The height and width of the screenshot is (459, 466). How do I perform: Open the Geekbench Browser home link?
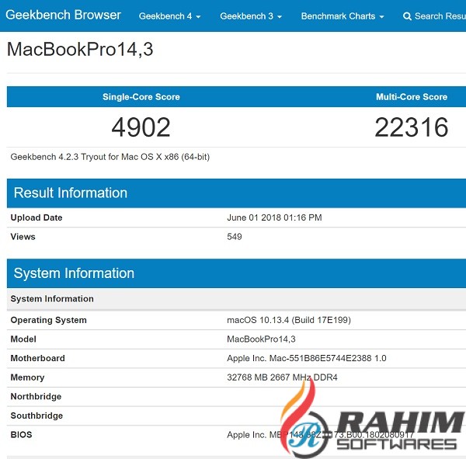[x=63, y=15]
